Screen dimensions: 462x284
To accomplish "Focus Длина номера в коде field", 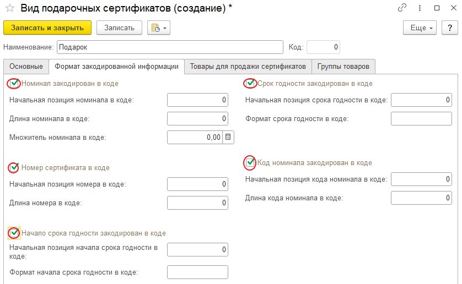I will point(197,203).
